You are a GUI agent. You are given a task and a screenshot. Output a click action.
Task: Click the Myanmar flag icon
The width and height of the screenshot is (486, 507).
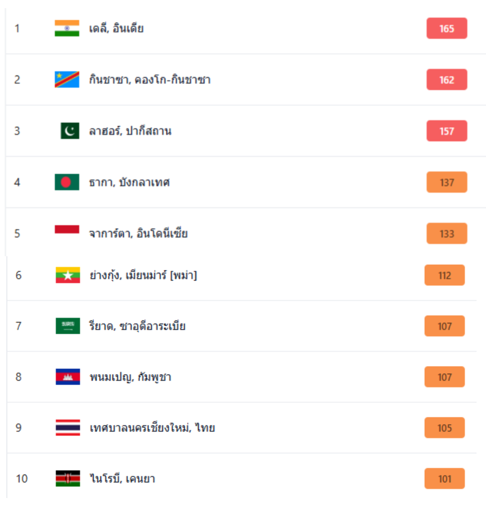click(x=68, y=276)
